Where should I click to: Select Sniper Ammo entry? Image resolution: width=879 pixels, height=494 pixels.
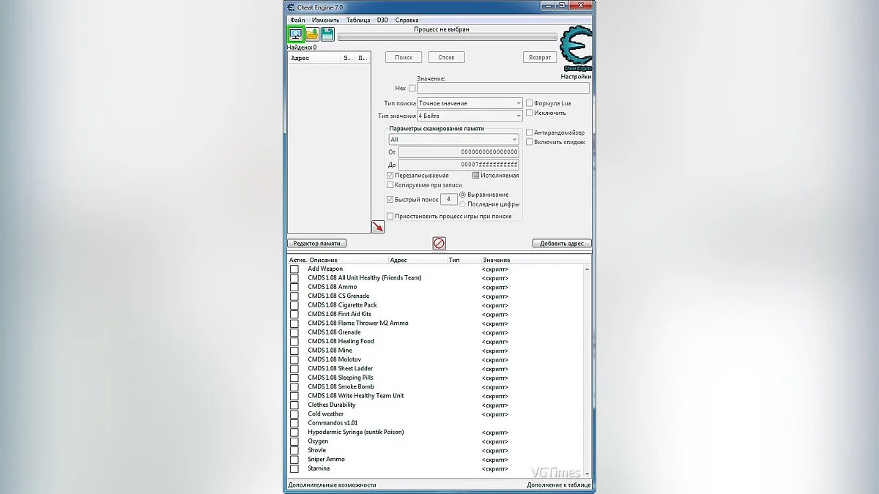(x=326, y=460)
